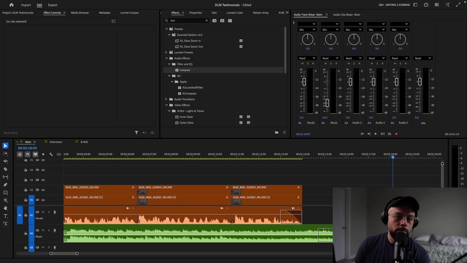Click the mixer Record button
The width and height of the screenshot is (467, 263).
(396, 134)
